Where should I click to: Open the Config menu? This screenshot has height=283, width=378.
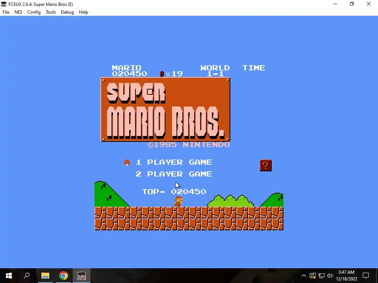(34, 12)
